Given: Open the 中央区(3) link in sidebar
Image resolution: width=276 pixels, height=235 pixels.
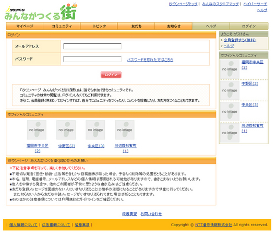Looking at the screenshot, I should point(250,104).
